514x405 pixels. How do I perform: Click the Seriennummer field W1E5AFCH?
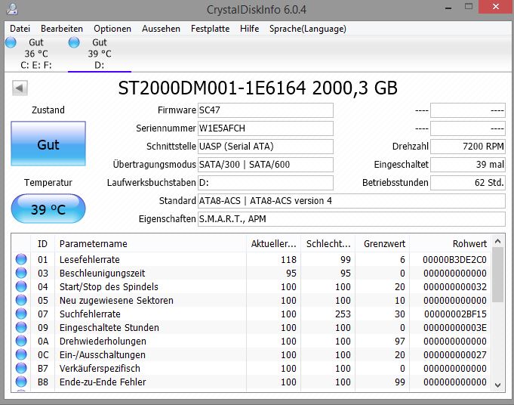tap(266, 128)
